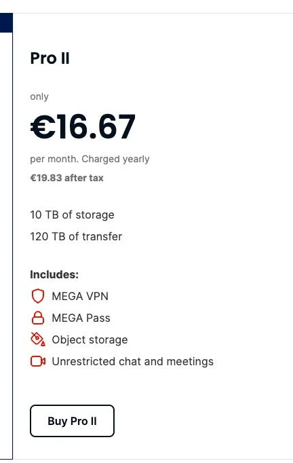This screenshot has height=463, width=293.
Task: Select the MEGA VPN feature text
Action: pyautogui.click(x=80, y=296)
